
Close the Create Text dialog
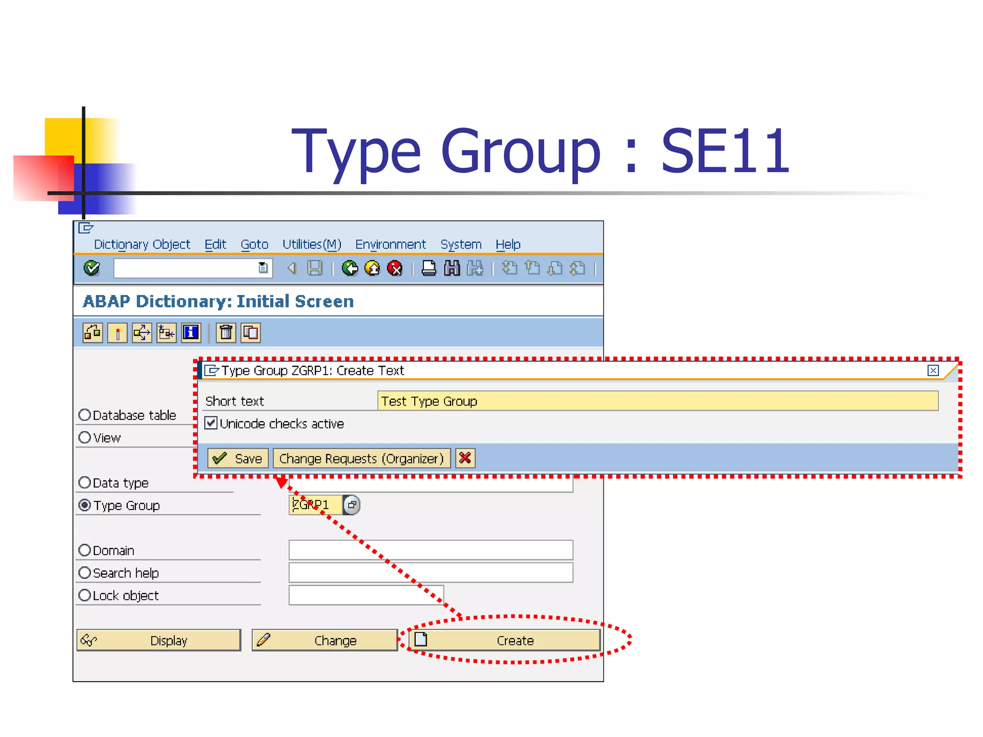coord(933,370)
